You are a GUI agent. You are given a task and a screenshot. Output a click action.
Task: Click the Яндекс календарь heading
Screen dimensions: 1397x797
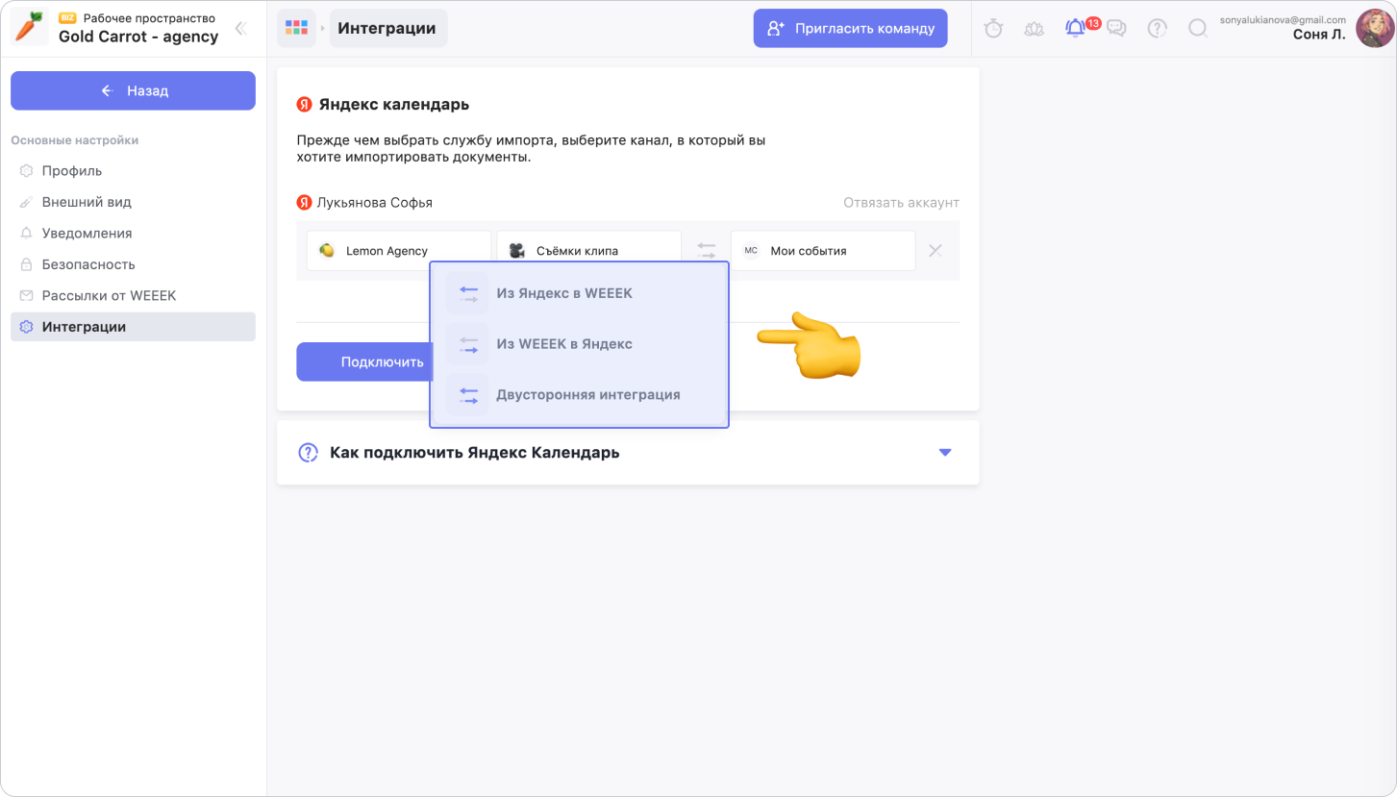click(x=394, y=104)
